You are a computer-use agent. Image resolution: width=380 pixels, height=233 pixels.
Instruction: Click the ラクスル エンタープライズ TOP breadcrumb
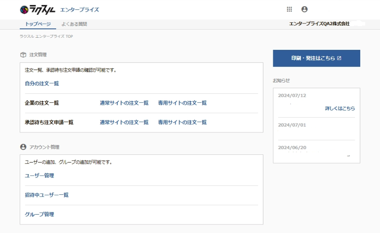pos(46,36)
